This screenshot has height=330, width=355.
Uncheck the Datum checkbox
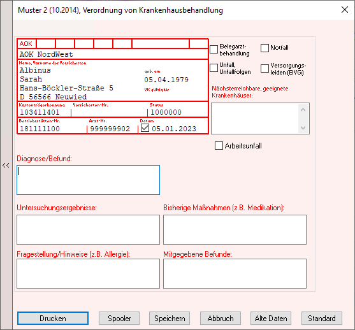[145, 128]
